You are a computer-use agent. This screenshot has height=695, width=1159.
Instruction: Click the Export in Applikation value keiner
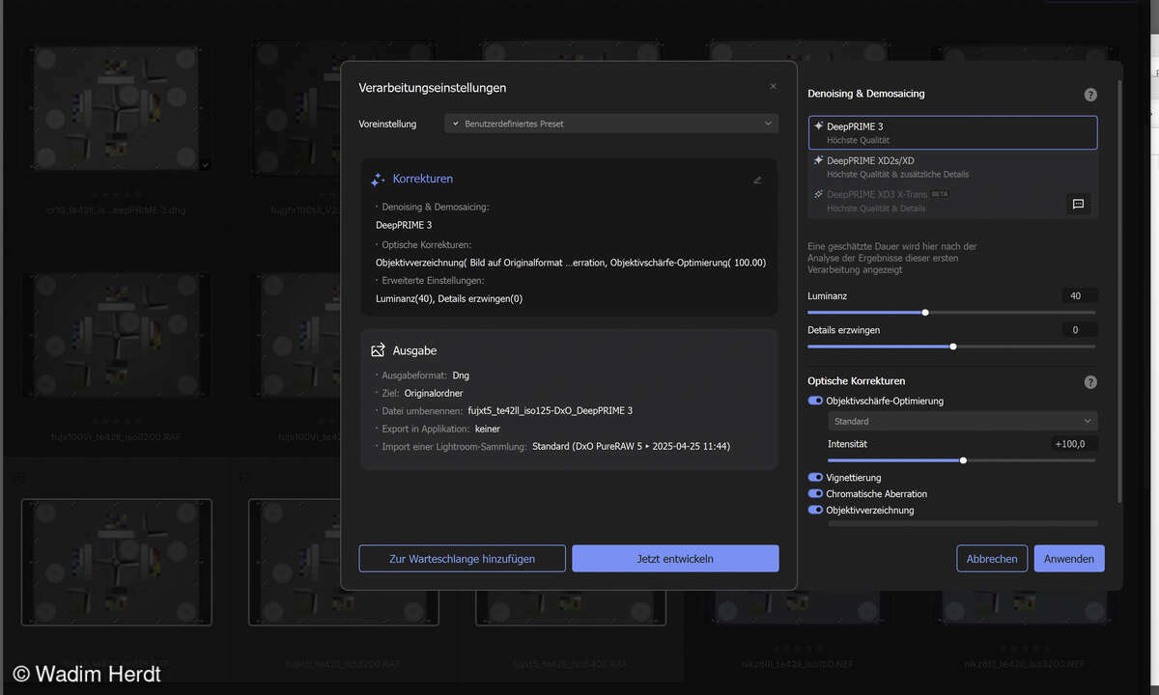[x=488, y=429]
